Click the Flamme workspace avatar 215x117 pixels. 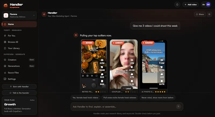point(6,15)
